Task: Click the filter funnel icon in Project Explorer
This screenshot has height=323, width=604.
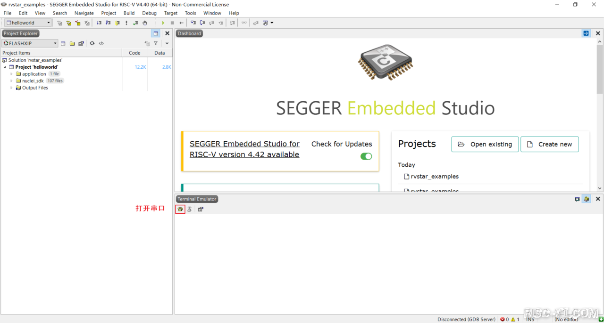Action: pos(156,43)
